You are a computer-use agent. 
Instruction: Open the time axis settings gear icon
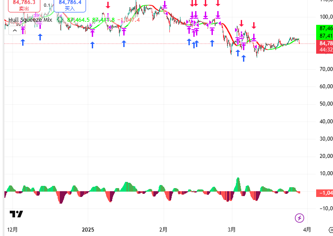[330, 230]
